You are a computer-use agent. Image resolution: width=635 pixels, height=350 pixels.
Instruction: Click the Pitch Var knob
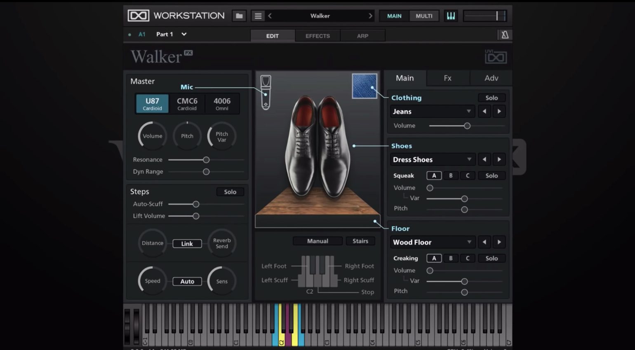222,136
